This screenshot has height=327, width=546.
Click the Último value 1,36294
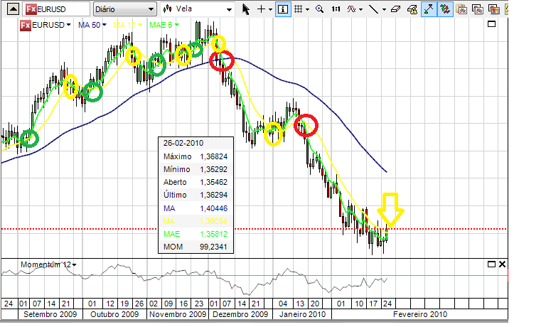(214, 195)
